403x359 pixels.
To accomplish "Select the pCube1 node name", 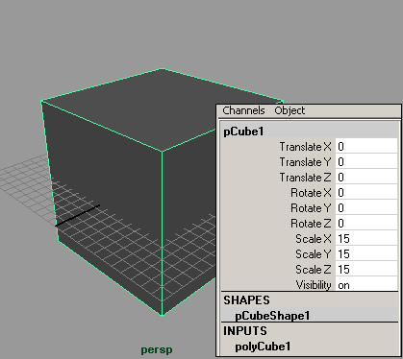I will coord(243,132).
